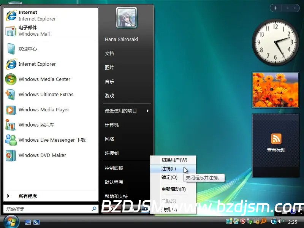
Task: Open the network status tray icon
Action: [x=274, y=221]
